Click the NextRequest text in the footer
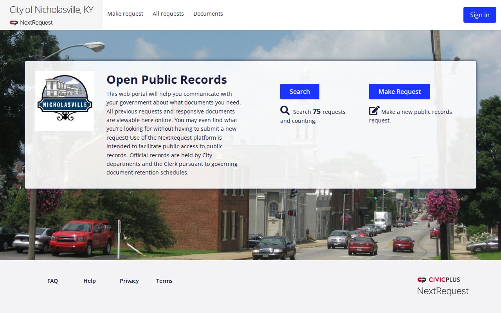Viewport: 501px width, 313px height. click(x=443, y=291)
